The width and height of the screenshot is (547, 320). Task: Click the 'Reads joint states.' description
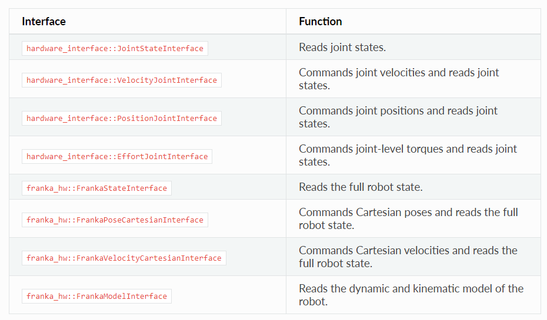click(x=342, y=48)
